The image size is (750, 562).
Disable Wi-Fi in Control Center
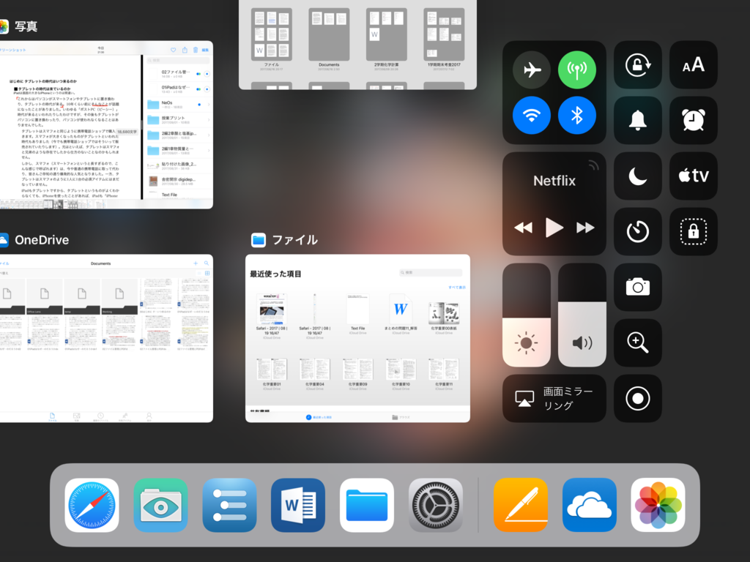point(532,115)
